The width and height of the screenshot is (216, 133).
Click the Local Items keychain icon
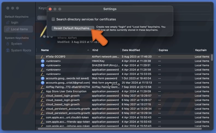[x=8, y=29]
